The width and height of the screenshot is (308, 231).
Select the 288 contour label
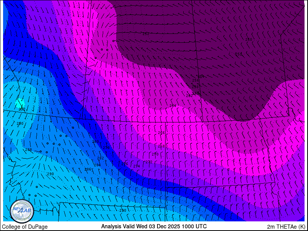[28, 150]
